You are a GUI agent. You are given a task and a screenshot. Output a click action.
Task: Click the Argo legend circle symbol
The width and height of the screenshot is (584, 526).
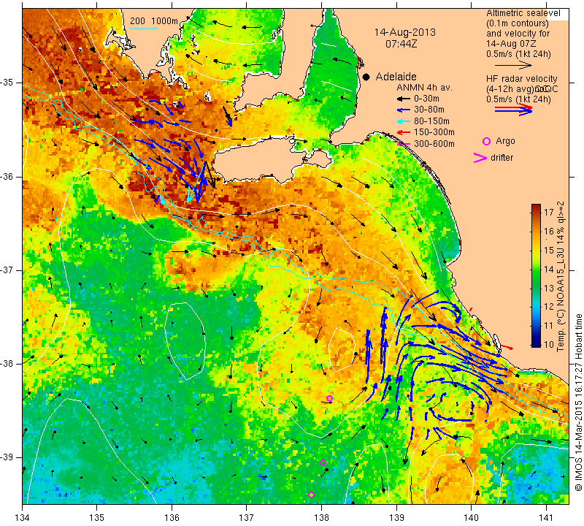click(486, 141)
